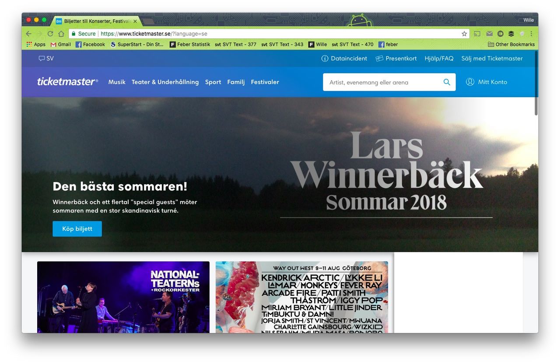Image resolution: width=560 pixels, height=364 pixels.
Task: Click the Secure padlock site info
Action: [83, 34]
